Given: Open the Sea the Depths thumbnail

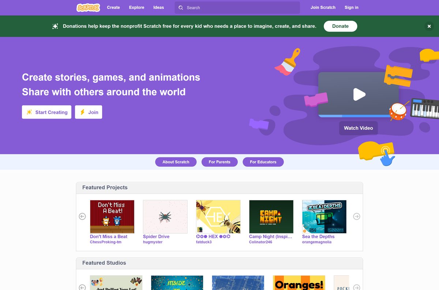Looking at the screenshot, I should (324, 217).
